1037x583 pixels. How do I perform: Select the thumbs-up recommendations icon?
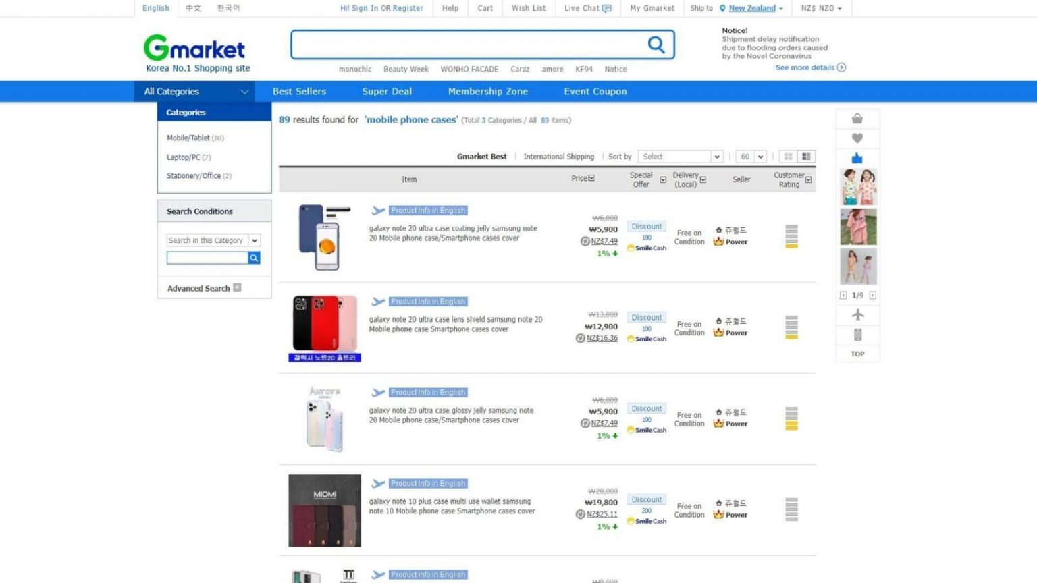click(x=857, y=158)
